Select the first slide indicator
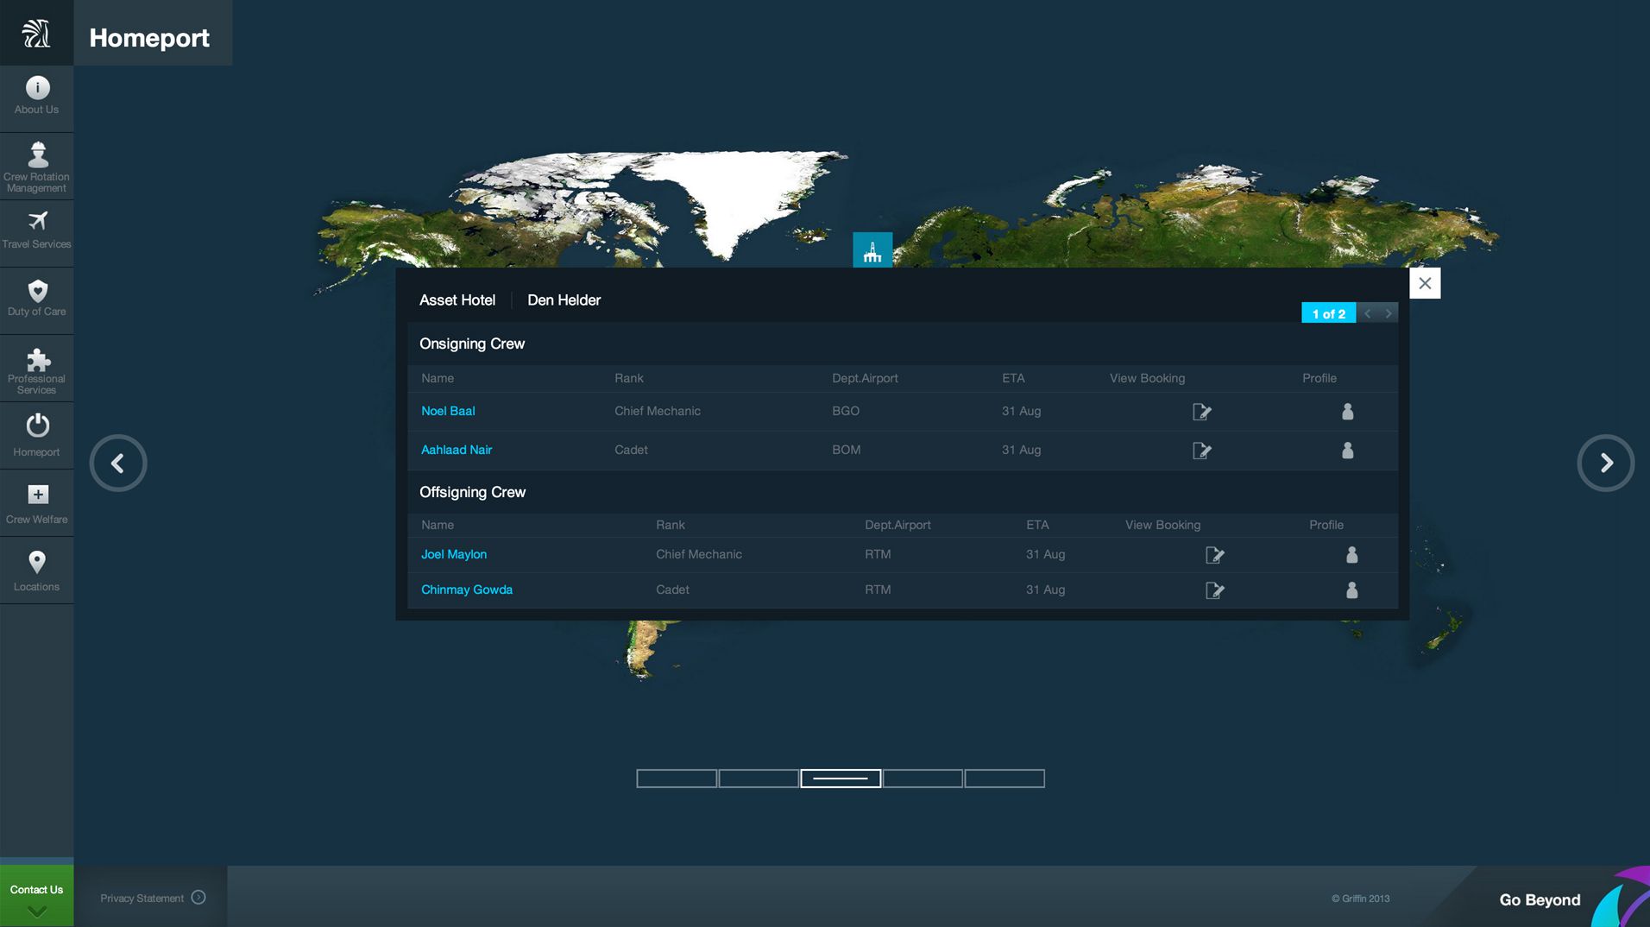Image resolution: width=1650 pixels, height=927 pixels. (x=677, y=779)
